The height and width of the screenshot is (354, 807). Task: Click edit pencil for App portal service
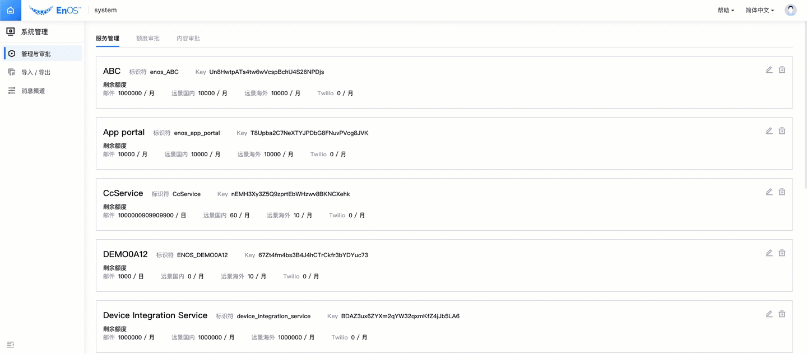769,131
